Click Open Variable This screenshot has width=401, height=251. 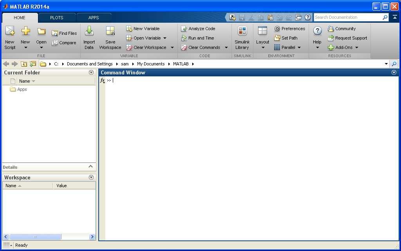point(144,38)
